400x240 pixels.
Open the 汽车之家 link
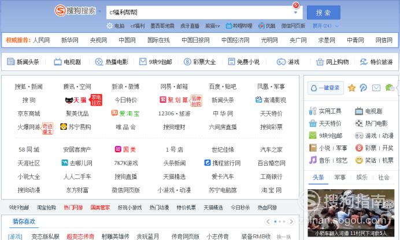(271, 149)
